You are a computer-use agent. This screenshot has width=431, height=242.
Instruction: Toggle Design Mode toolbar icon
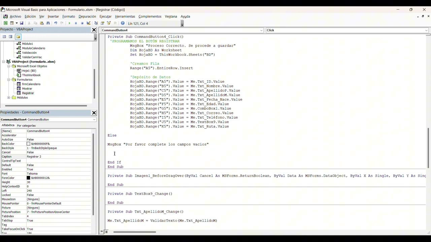(89, 23)
